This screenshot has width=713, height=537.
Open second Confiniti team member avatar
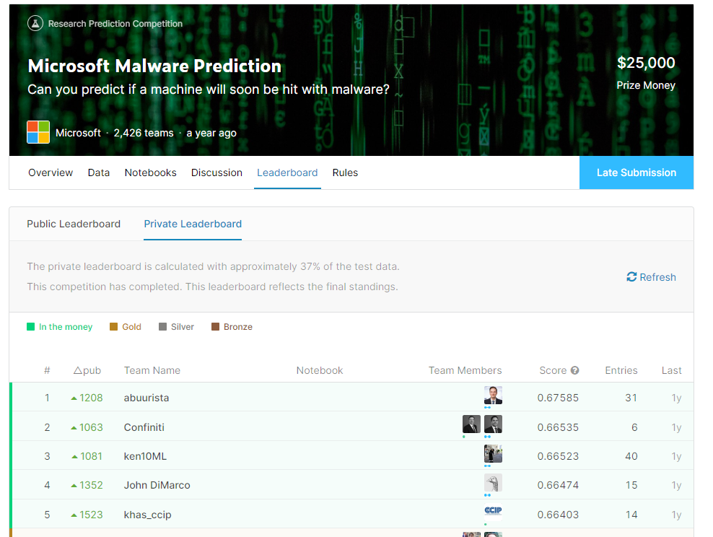click(493, 424)
